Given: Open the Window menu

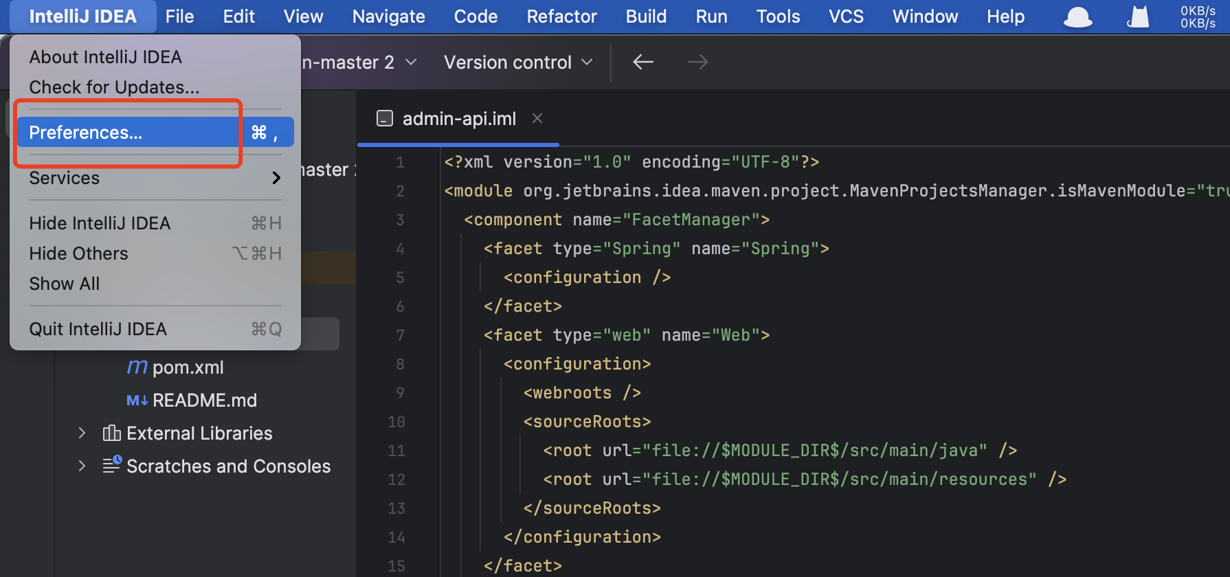Looking at the screenshot, I should tap(926, 16).
